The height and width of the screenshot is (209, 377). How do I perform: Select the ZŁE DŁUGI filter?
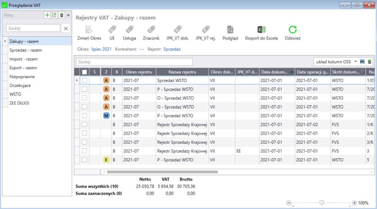coord(19,103)
